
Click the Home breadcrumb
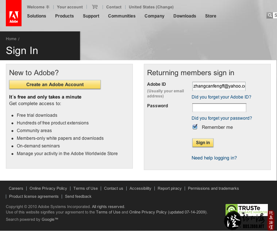pos(11,39)
